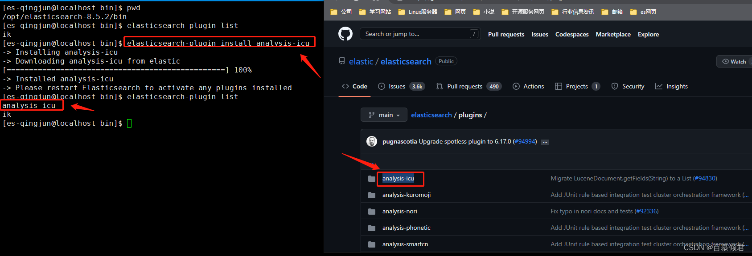Open the analysis-nori folder
This screenshot has width=752, height=256.
[400, 211]
